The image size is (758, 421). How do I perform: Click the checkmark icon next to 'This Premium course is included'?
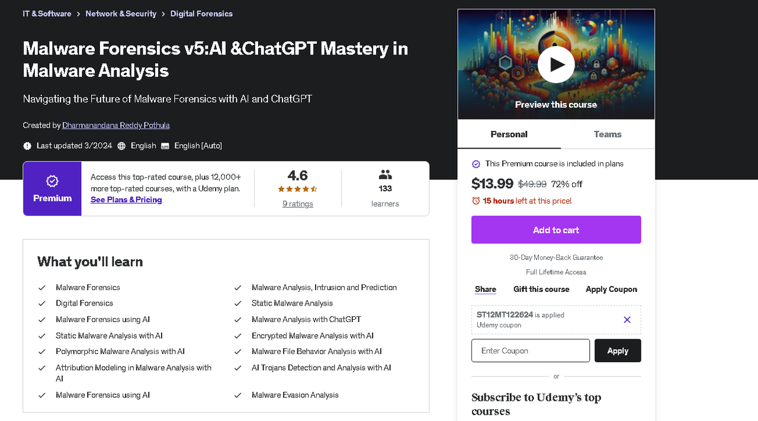pos(476,164)
